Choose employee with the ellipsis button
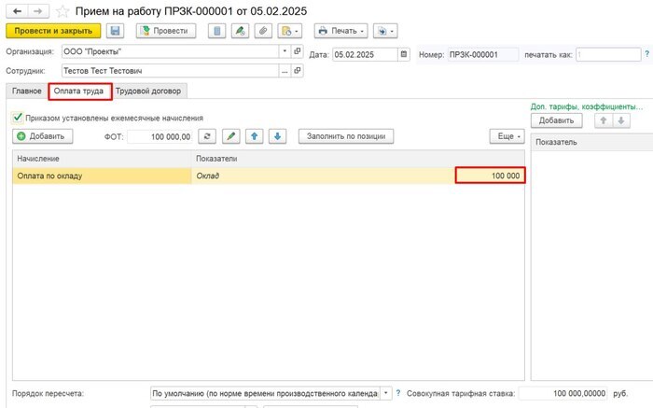The image size is (653, 408). click(285, 71)
